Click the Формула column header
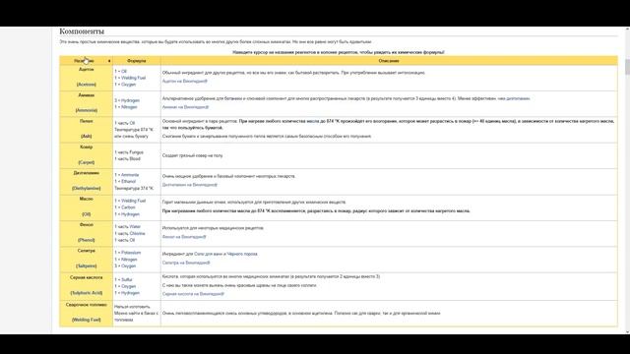The image size is (630, 354). click(x=137, y=61)
